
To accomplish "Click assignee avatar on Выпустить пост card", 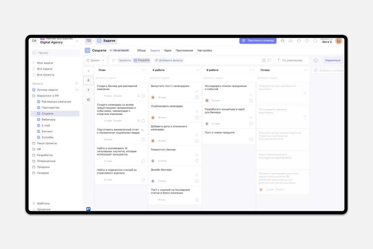I will (153, 97).
